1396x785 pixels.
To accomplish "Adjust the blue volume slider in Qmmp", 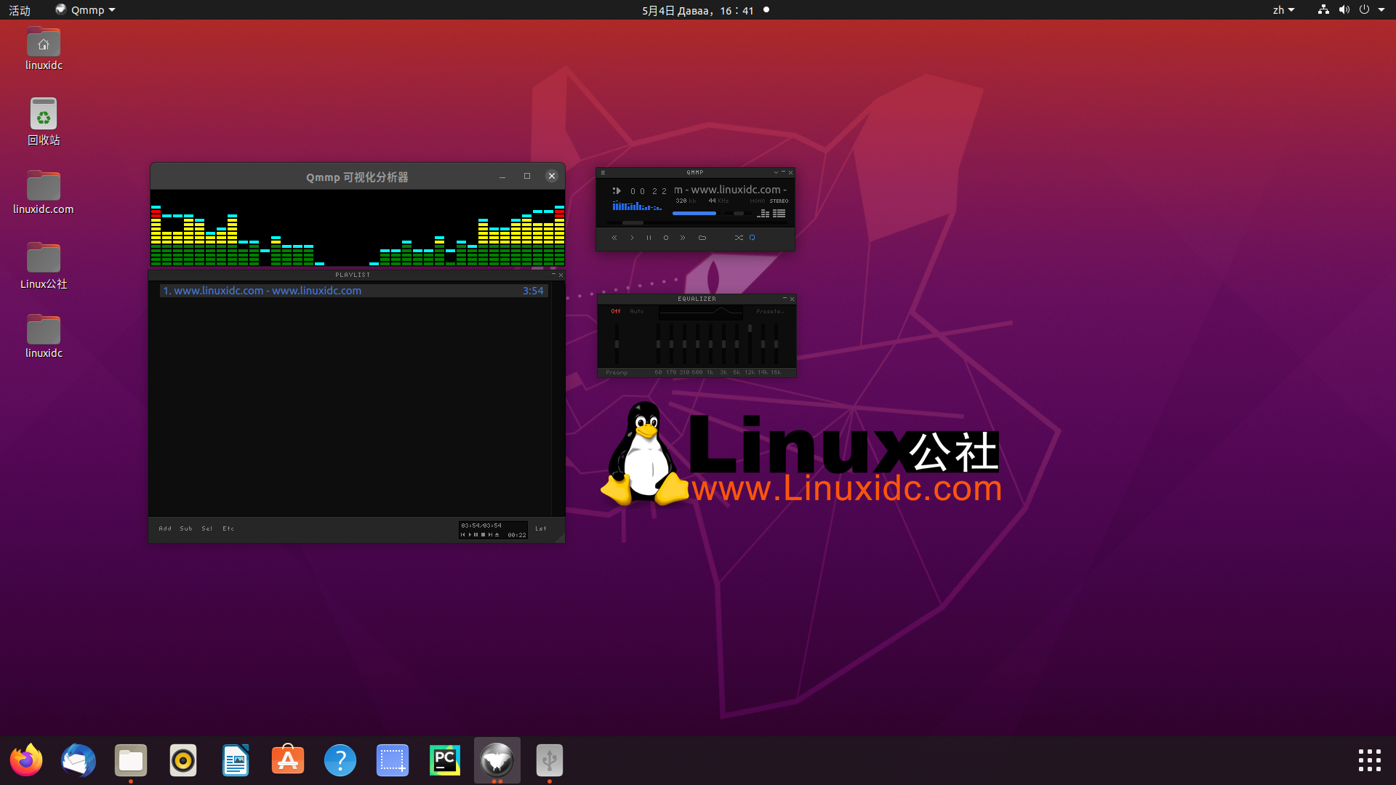I will tap(697, 213).
